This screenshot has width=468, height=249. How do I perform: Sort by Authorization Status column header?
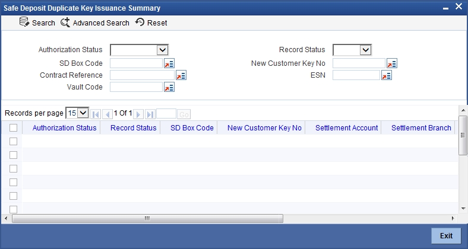[65, 128]
